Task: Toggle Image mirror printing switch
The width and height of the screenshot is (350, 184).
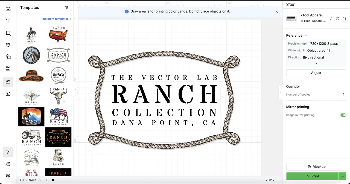Action: [343, 115]
